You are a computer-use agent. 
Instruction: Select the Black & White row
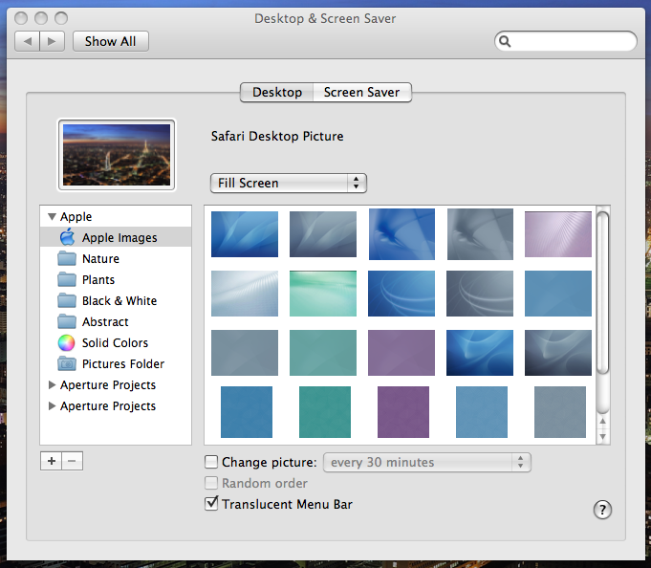click(x=116, y=300)
